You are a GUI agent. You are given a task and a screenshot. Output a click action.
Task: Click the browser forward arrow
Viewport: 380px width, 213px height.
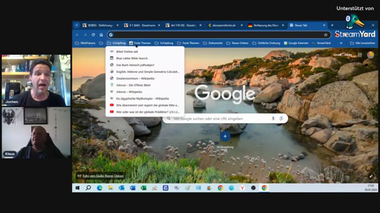(x=85, y=35)
